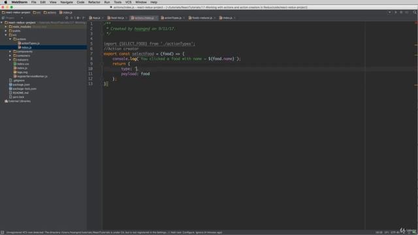Close the foods-reducer.js editor tab

point(214,18)
